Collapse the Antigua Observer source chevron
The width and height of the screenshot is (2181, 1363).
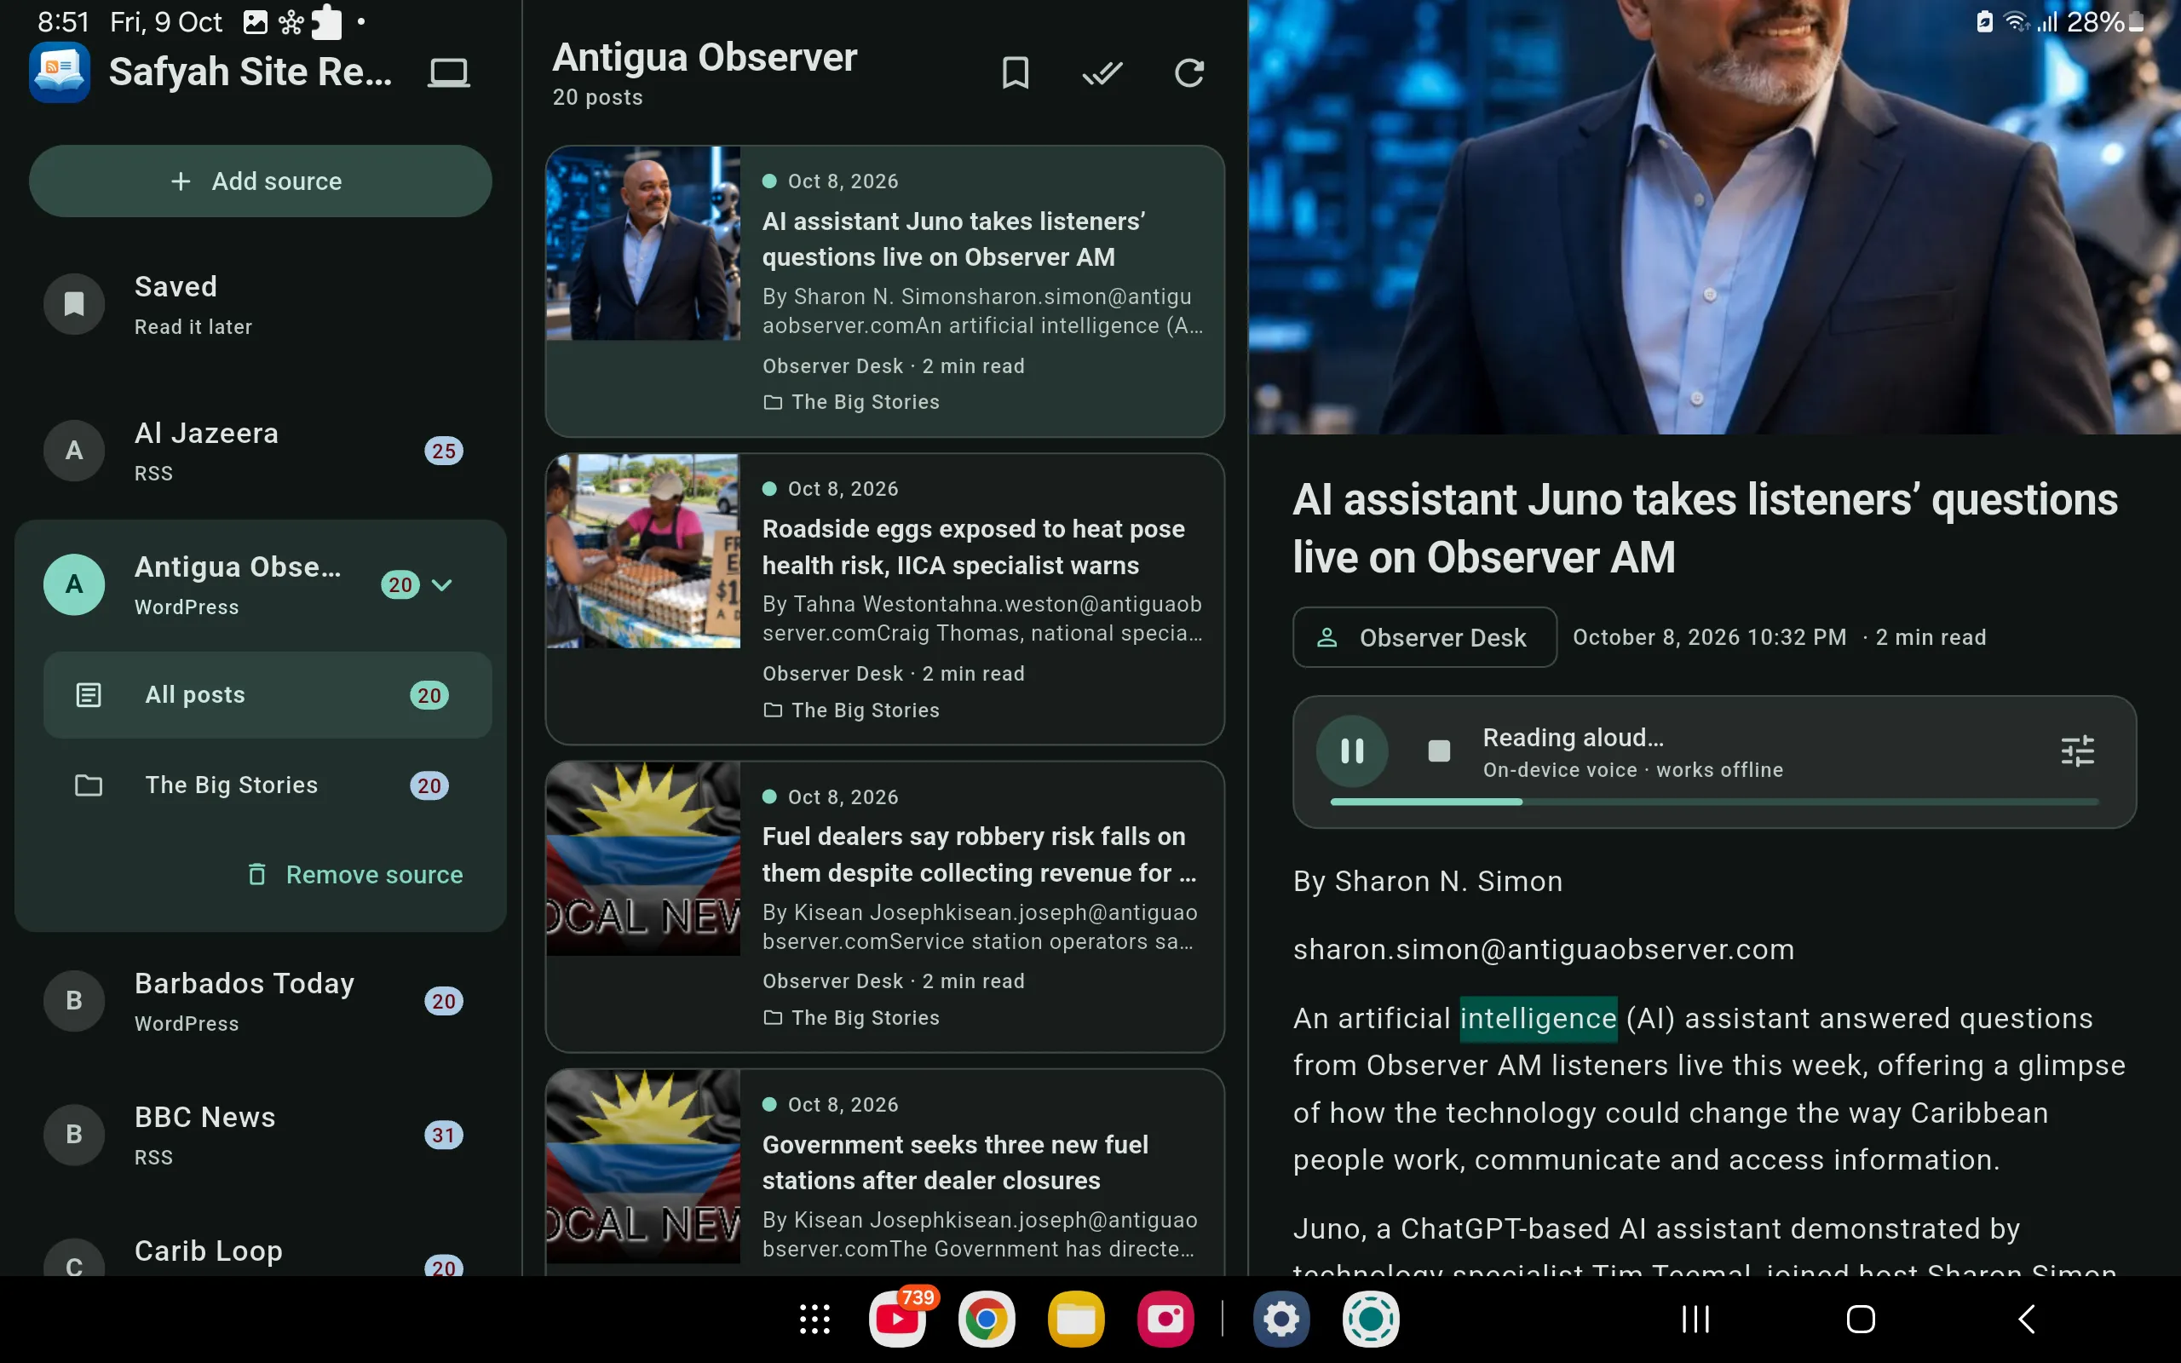(441, 585)
